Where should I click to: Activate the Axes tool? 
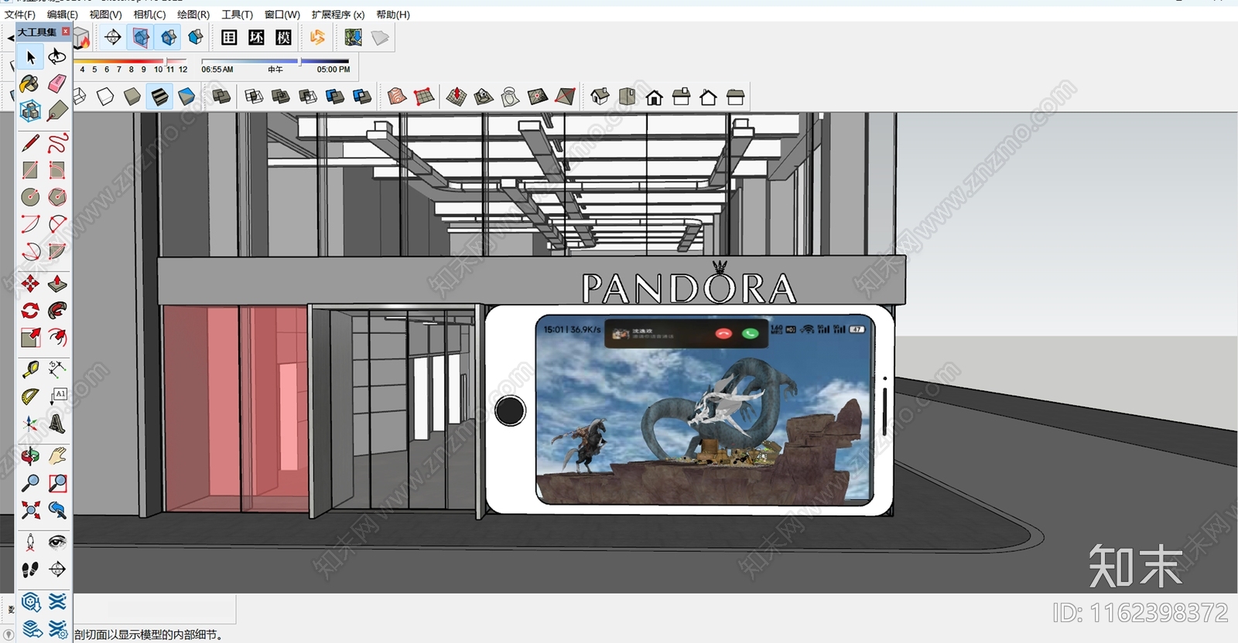pos(30,424)
